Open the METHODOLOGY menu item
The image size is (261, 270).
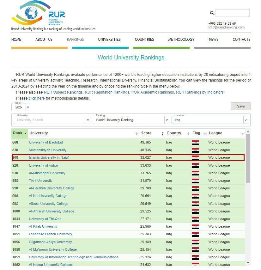(x=181, y=40)
